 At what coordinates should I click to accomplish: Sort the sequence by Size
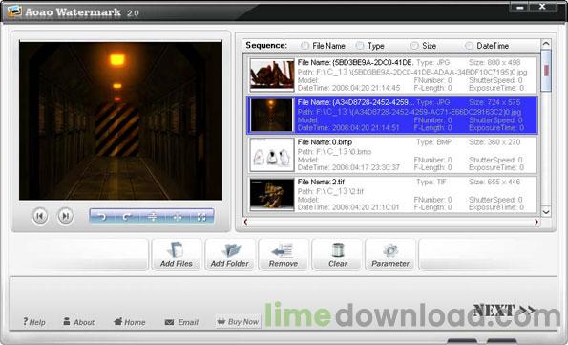click(414, 46)
